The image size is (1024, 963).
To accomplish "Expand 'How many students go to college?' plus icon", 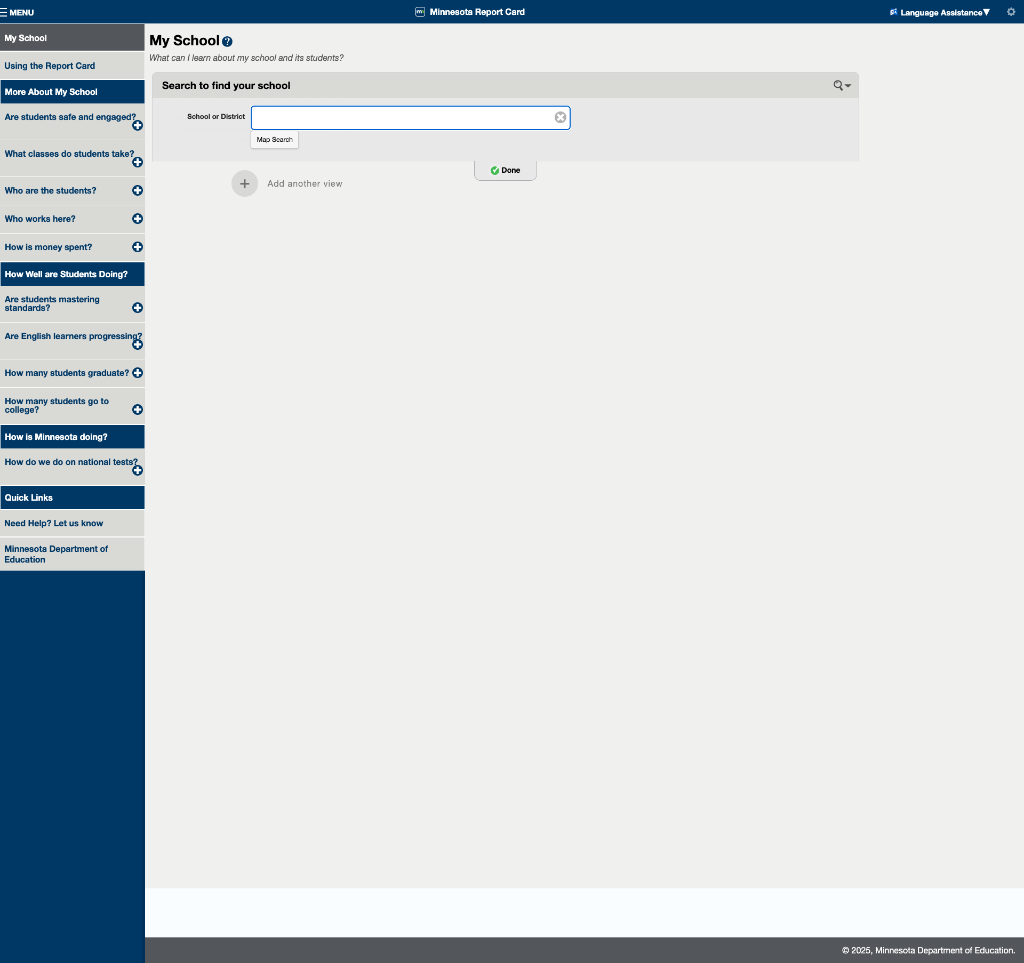I will click(x=138, y=410).
